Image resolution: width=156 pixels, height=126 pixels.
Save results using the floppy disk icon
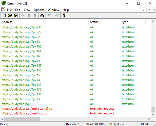(16, 15)
